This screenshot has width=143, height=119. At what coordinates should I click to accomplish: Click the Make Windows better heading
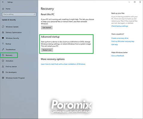(119, 52)
